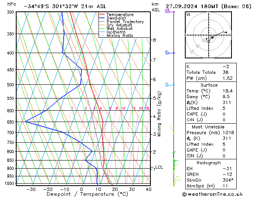Click the EH value '-31'
255x197 pixels.
227,169
